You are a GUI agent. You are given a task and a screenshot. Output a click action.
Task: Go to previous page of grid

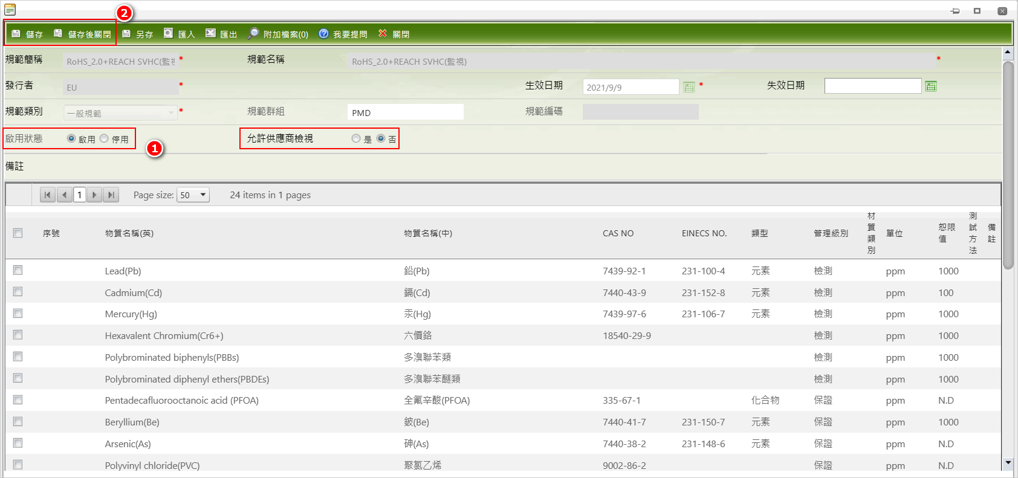[64, 195]
